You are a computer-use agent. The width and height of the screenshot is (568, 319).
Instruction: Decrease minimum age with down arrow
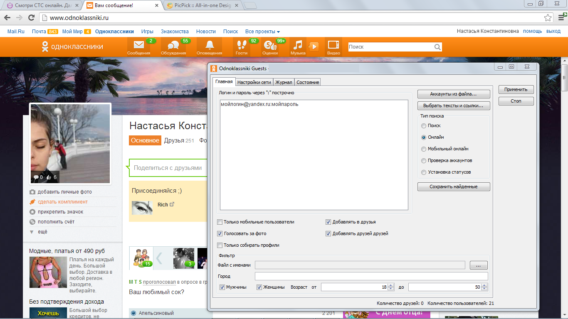(x=390, y=289)
